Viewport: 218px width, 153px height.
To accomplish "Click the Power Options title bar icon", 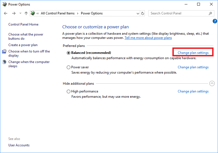I will click(4, 4).
